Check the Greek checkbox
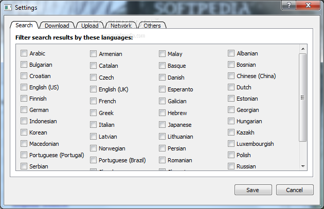 coord(93,113)
